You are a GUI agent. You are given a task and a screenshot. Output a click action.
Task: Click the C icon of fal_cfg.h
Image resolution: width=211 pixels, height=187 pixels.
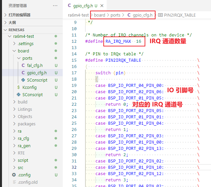[23, 66]
